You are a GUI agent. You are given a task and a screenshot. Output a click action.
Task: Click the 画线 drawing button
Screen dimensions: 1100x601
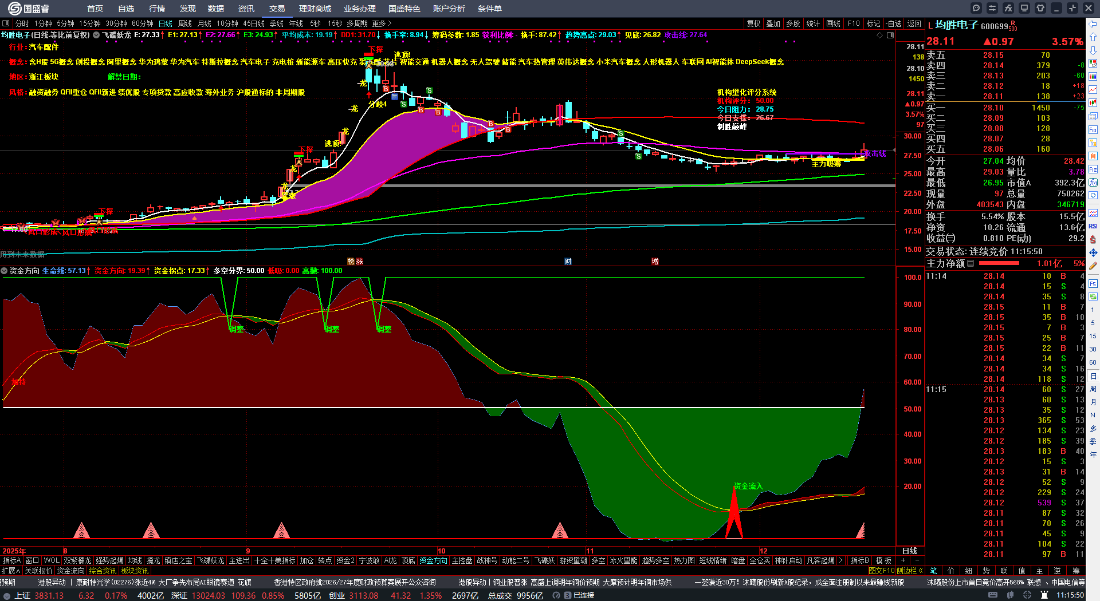tap(834, 23)
